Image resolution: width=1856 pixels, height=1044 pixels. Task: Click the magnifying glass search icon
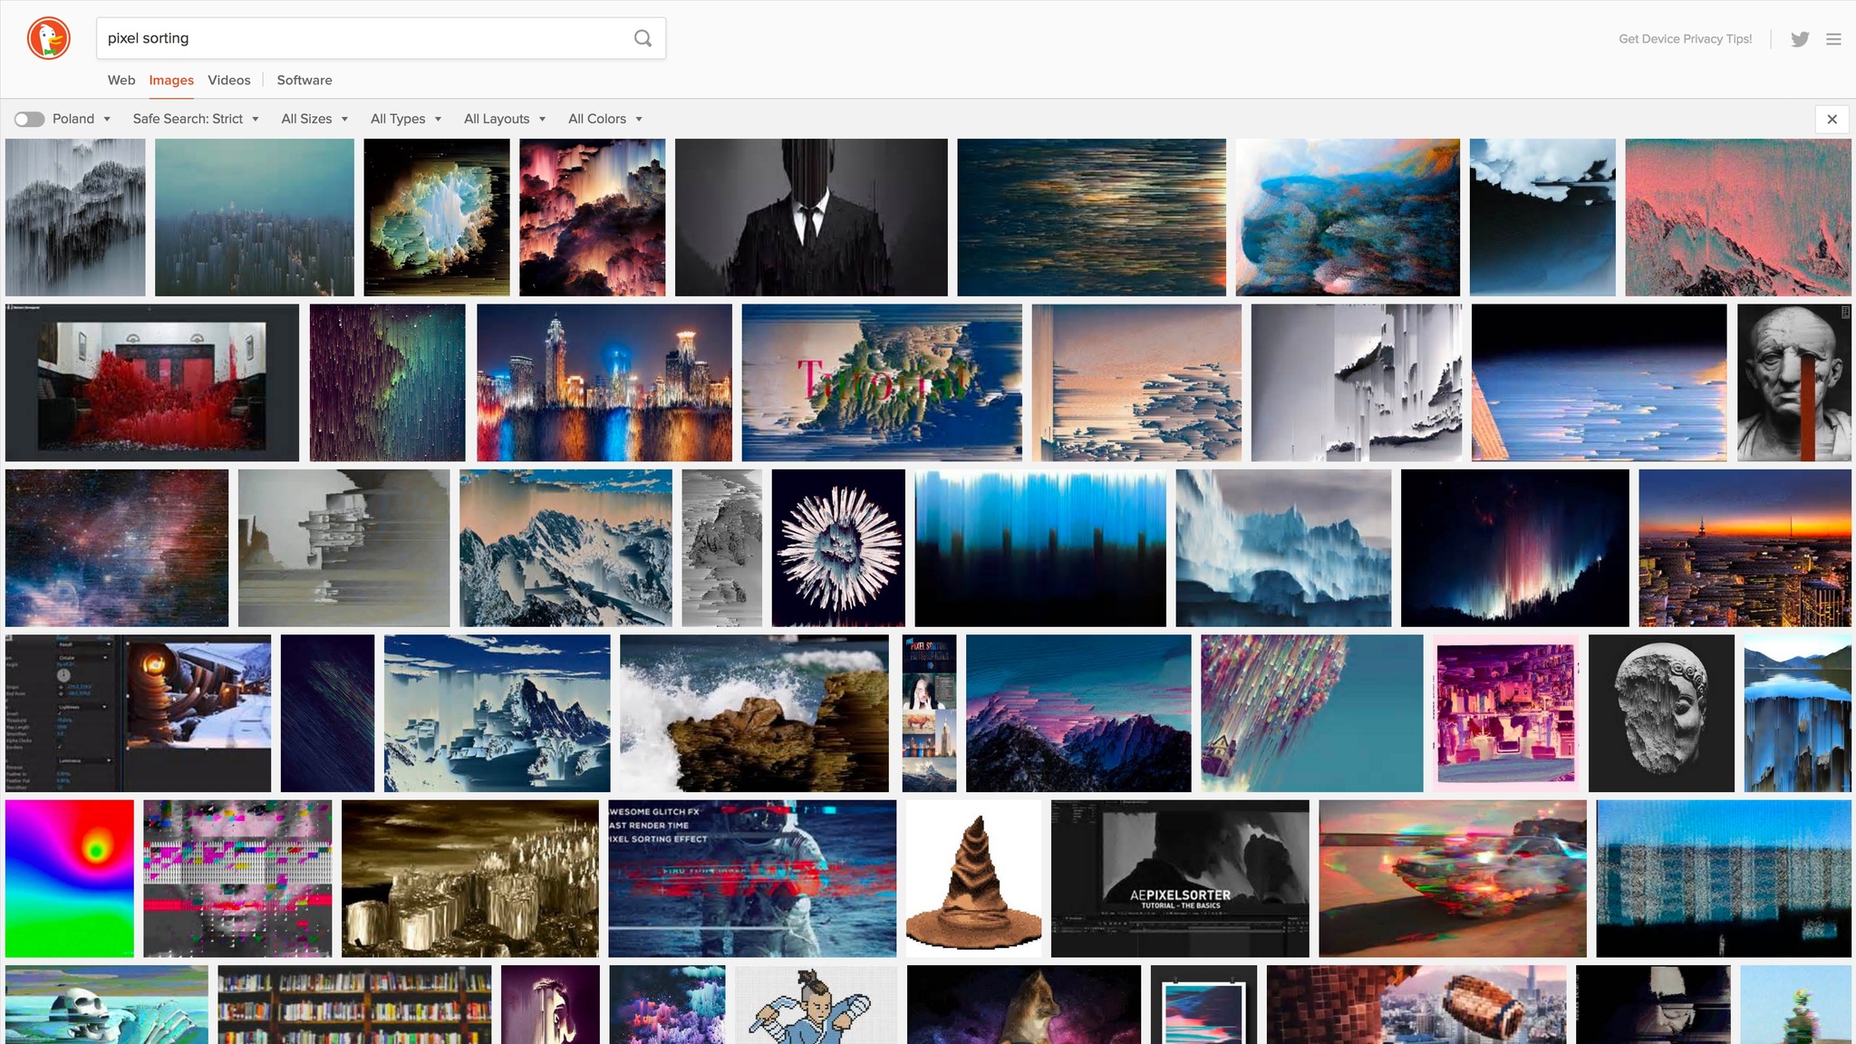(643, 38)
